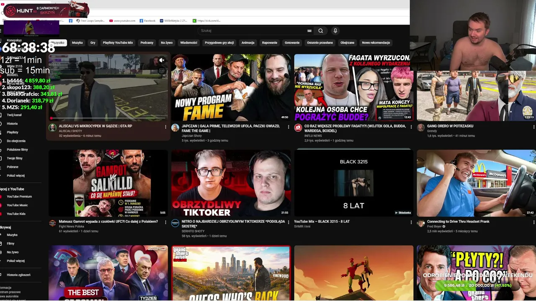Select the Animacja filter chip

tap(248, 43)
